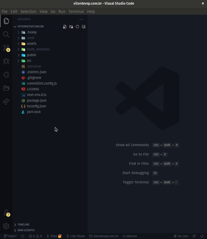Open the Run and Debug view
This screenshot has width=207, height=239.
pos(6,61)
